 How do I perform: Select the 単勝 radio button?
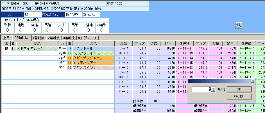click(x=7, y=30)
